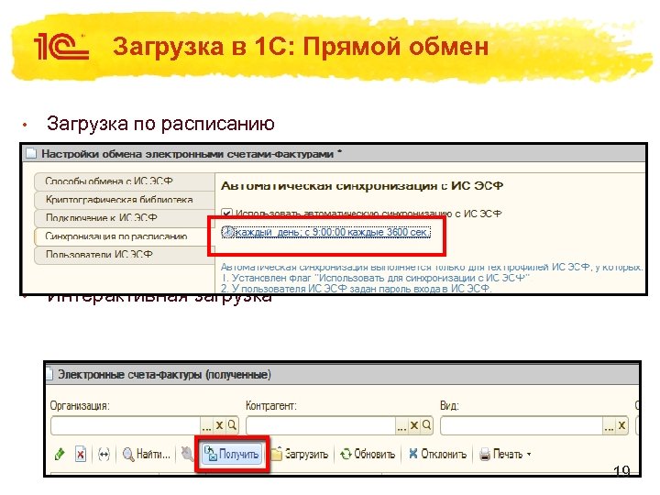660x495 pixels.
Task: Click the Контрагент input field
Action: (x=320, y=425)
